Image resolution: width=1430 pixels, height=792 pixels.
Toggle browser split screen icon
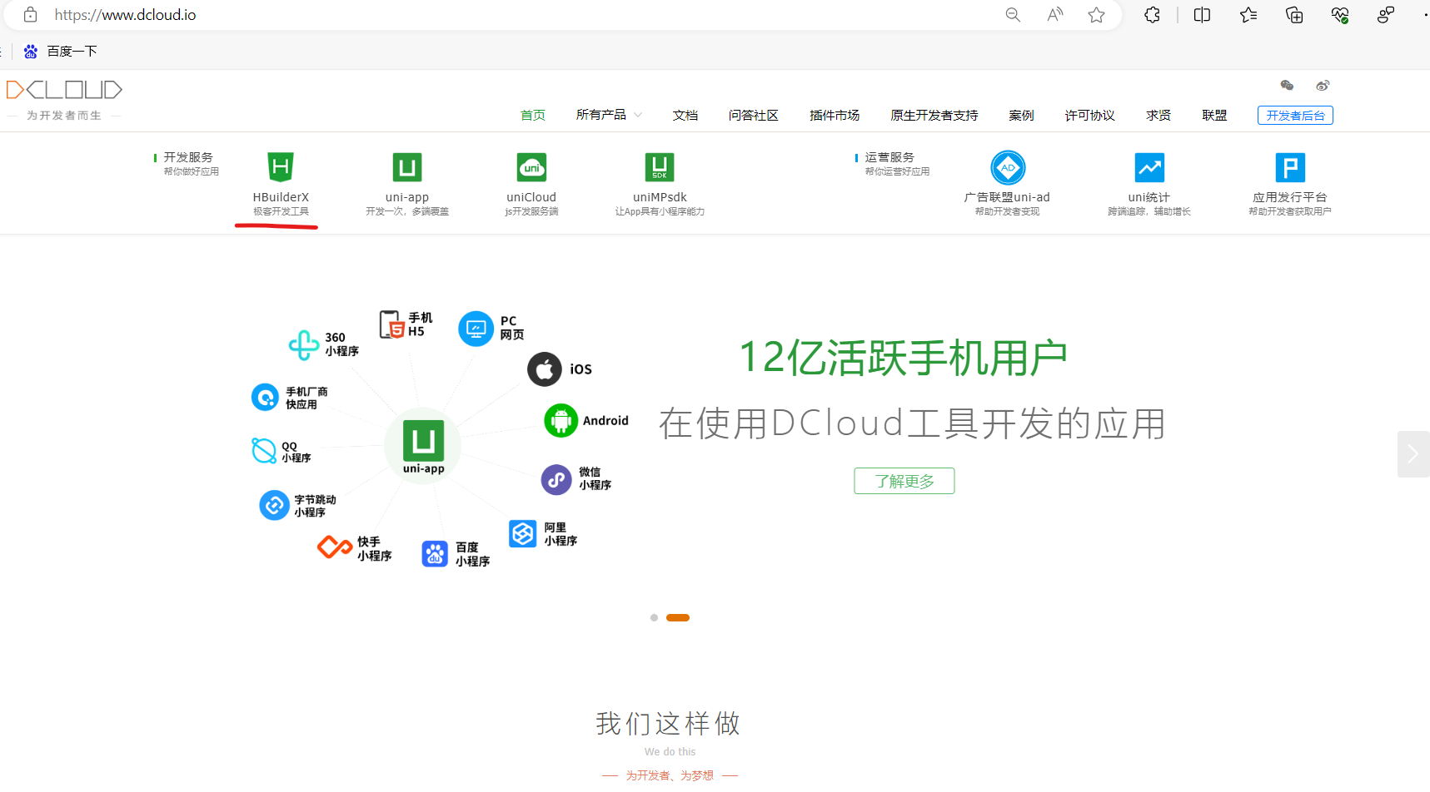[1202, 15]
